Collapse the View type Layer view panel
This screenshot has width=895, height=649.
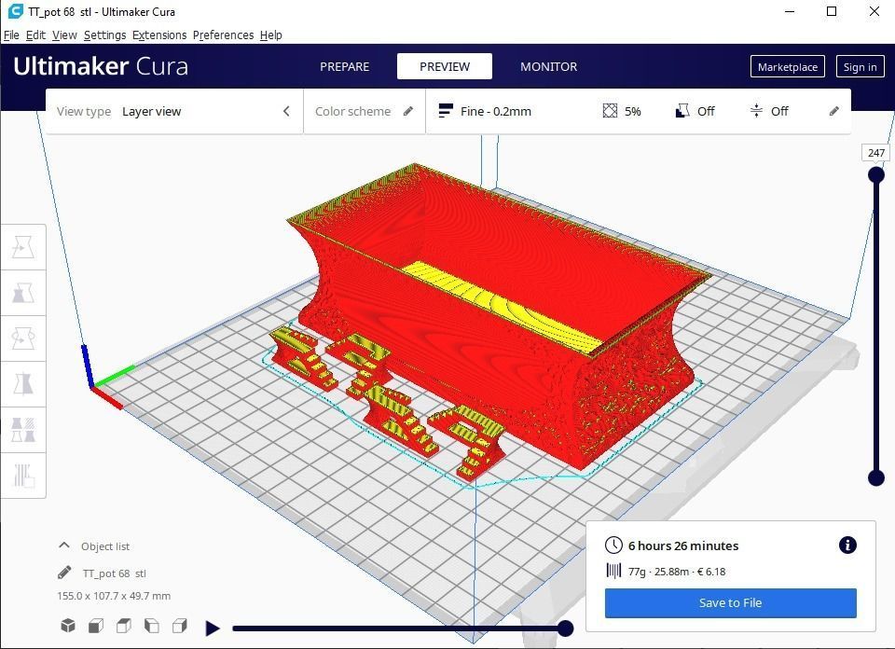tap(286, 111)
